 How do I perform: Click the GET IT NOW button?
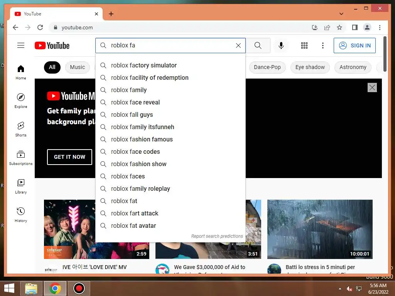pyautogui.click(x=69, y=157)
